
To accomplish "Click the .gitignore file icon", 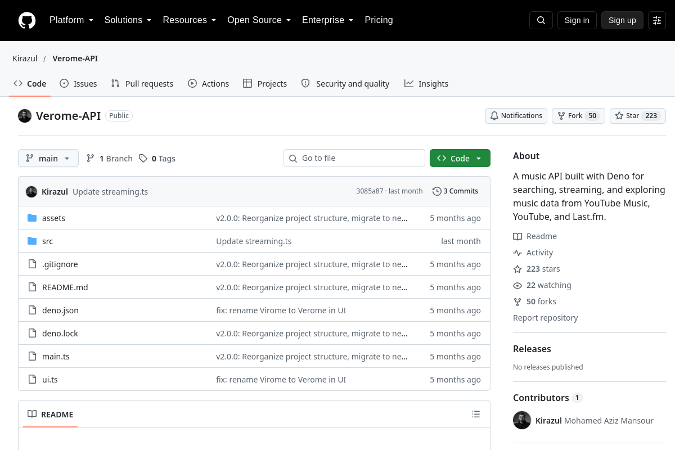I will pos(32,264).
